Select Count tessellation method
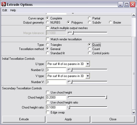Viewport: 137px width, 125px height. (x=89, y=49)
